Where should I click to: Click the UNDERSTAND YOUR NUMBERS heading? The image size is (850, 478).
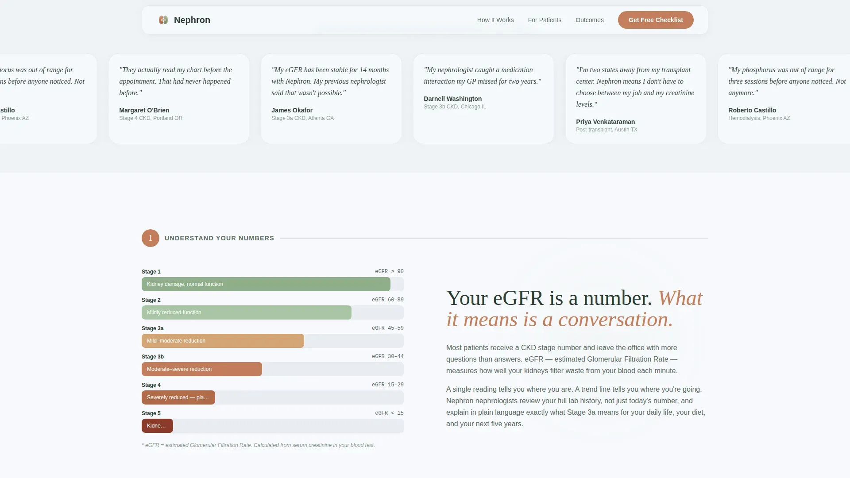pyautogui.click(x=219, y=238)
